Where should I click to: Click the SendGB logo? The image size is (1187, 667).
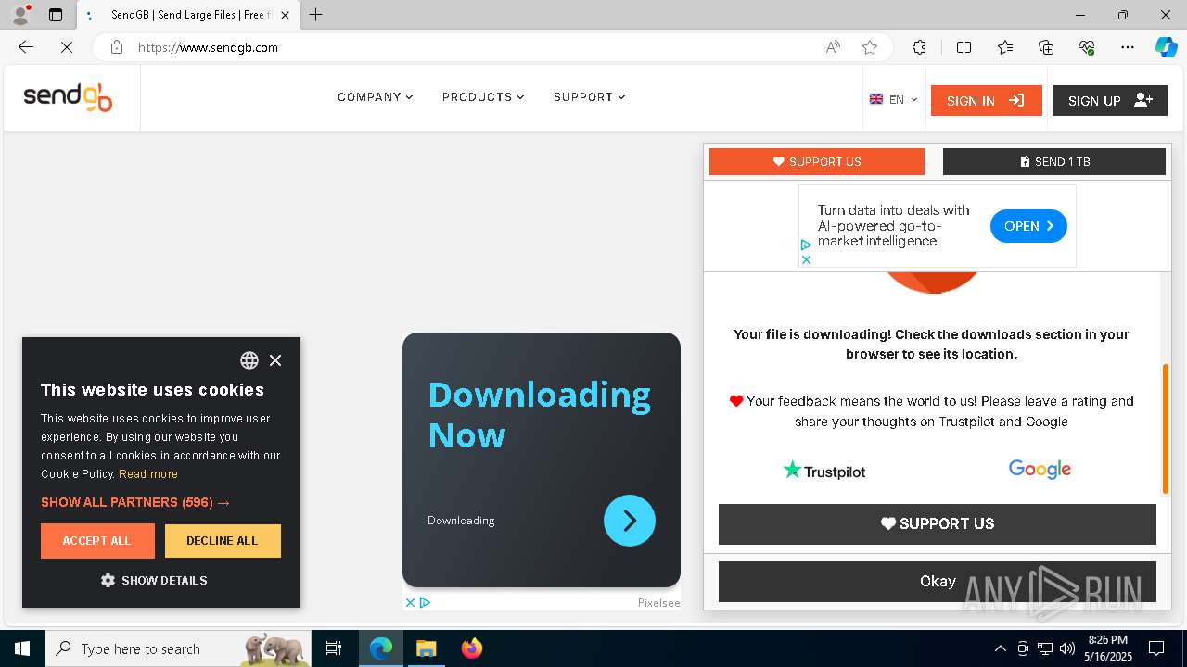(68, 97)
